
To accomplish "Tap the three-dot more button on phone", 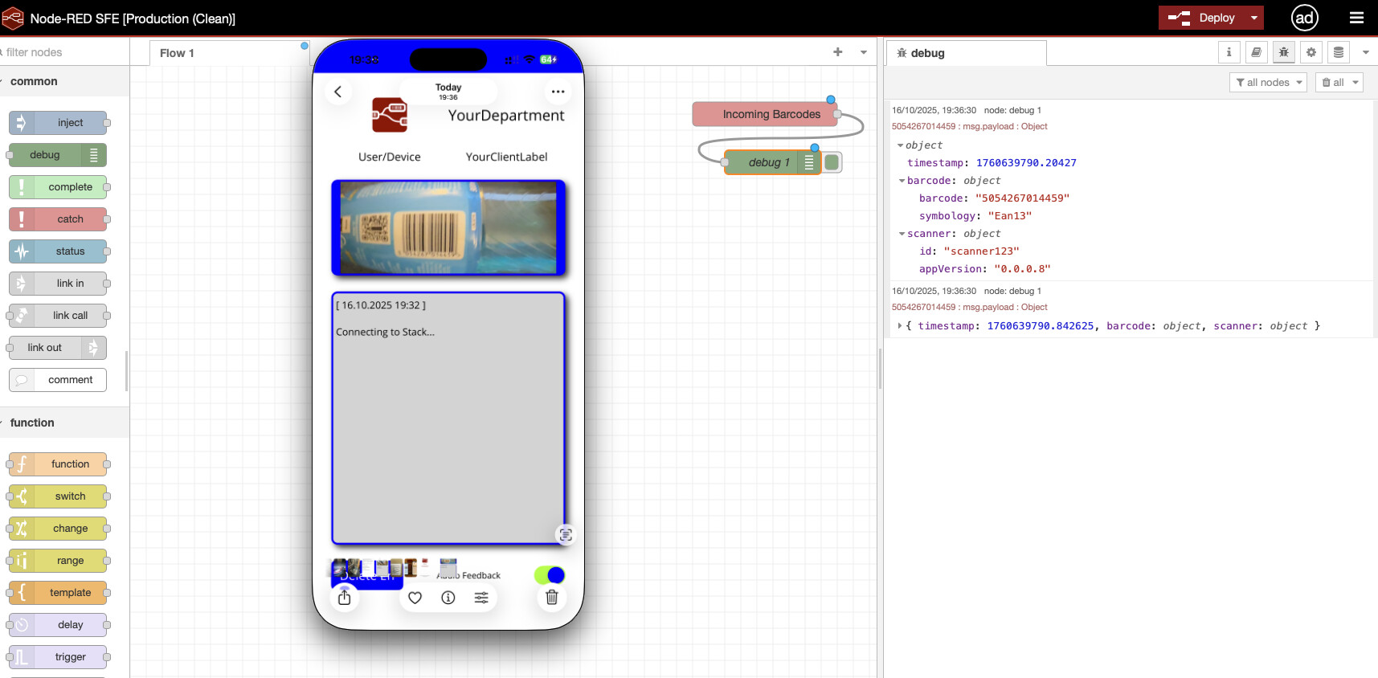I will [558, 92].
